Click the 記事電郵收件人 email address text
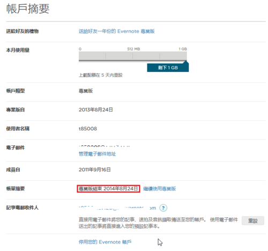Screen dimensions: 268x251 tap(117, 208)
